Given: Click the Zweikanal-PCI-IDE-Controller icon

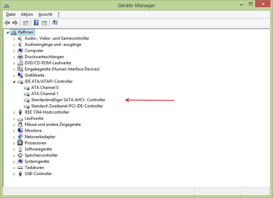Looking at the screenshot, I should click(27, 106).
